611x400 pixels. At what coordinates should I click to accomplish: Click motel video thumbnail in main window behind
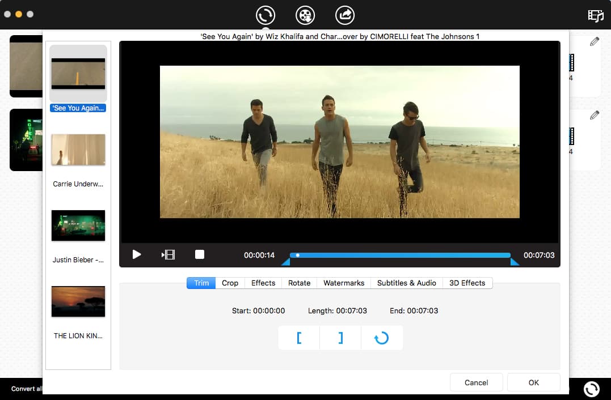tap(26, 140)
